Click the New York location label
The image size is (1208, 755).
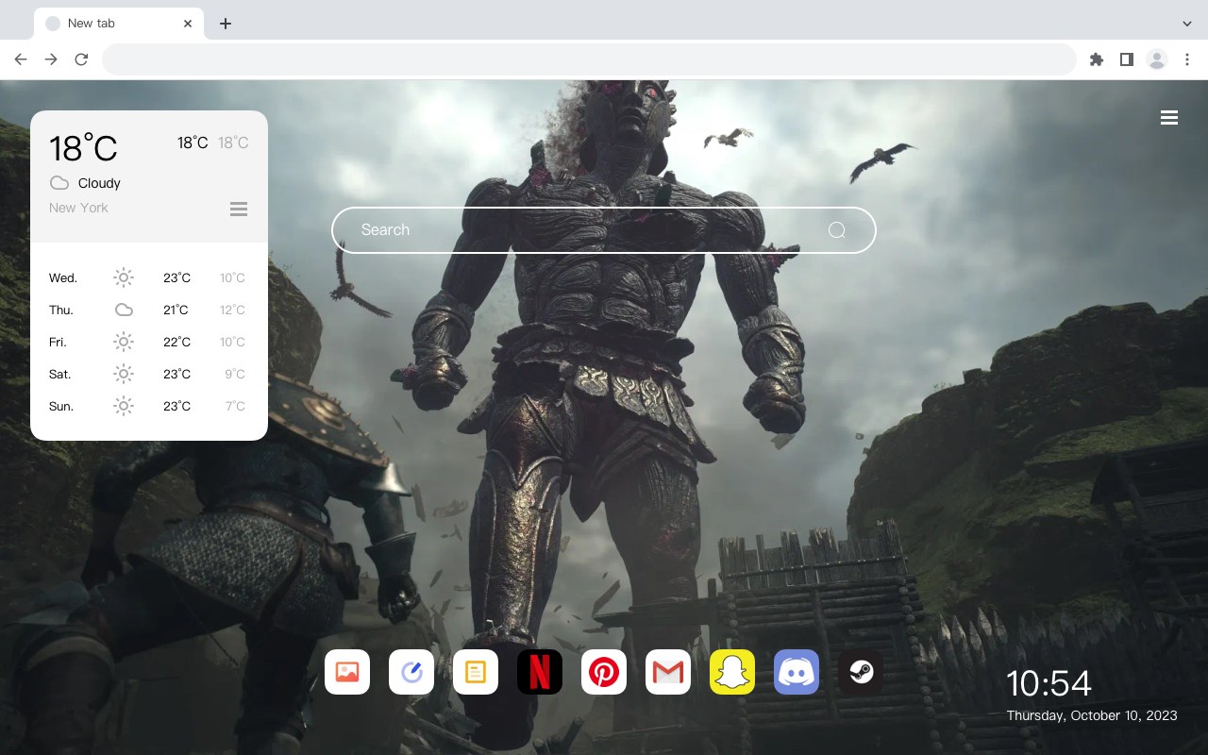(x=78, y=208)
